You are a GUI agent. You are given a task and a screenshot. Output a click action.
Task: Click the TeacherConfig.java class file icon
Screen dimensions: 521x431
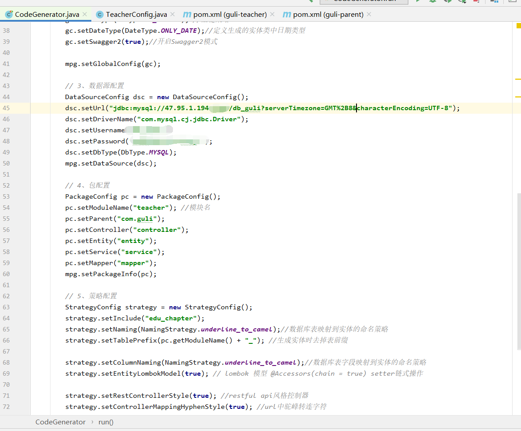point(100,15)
